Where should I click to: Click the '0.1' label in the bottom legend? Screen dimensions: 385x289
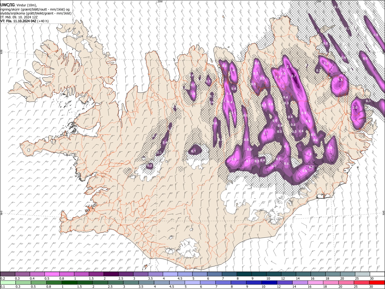click(x=2, y=287)
